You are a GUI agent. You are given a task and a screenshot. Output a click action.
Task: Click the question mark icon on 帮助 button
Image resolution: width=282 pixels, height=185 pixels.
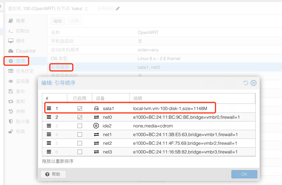tap(47, 174)
